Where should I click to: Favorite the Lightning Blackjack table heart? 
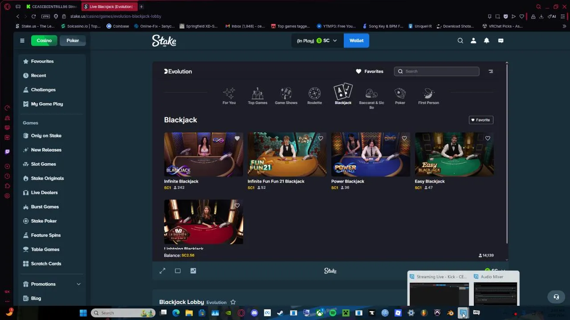click(x=237, y=205)
